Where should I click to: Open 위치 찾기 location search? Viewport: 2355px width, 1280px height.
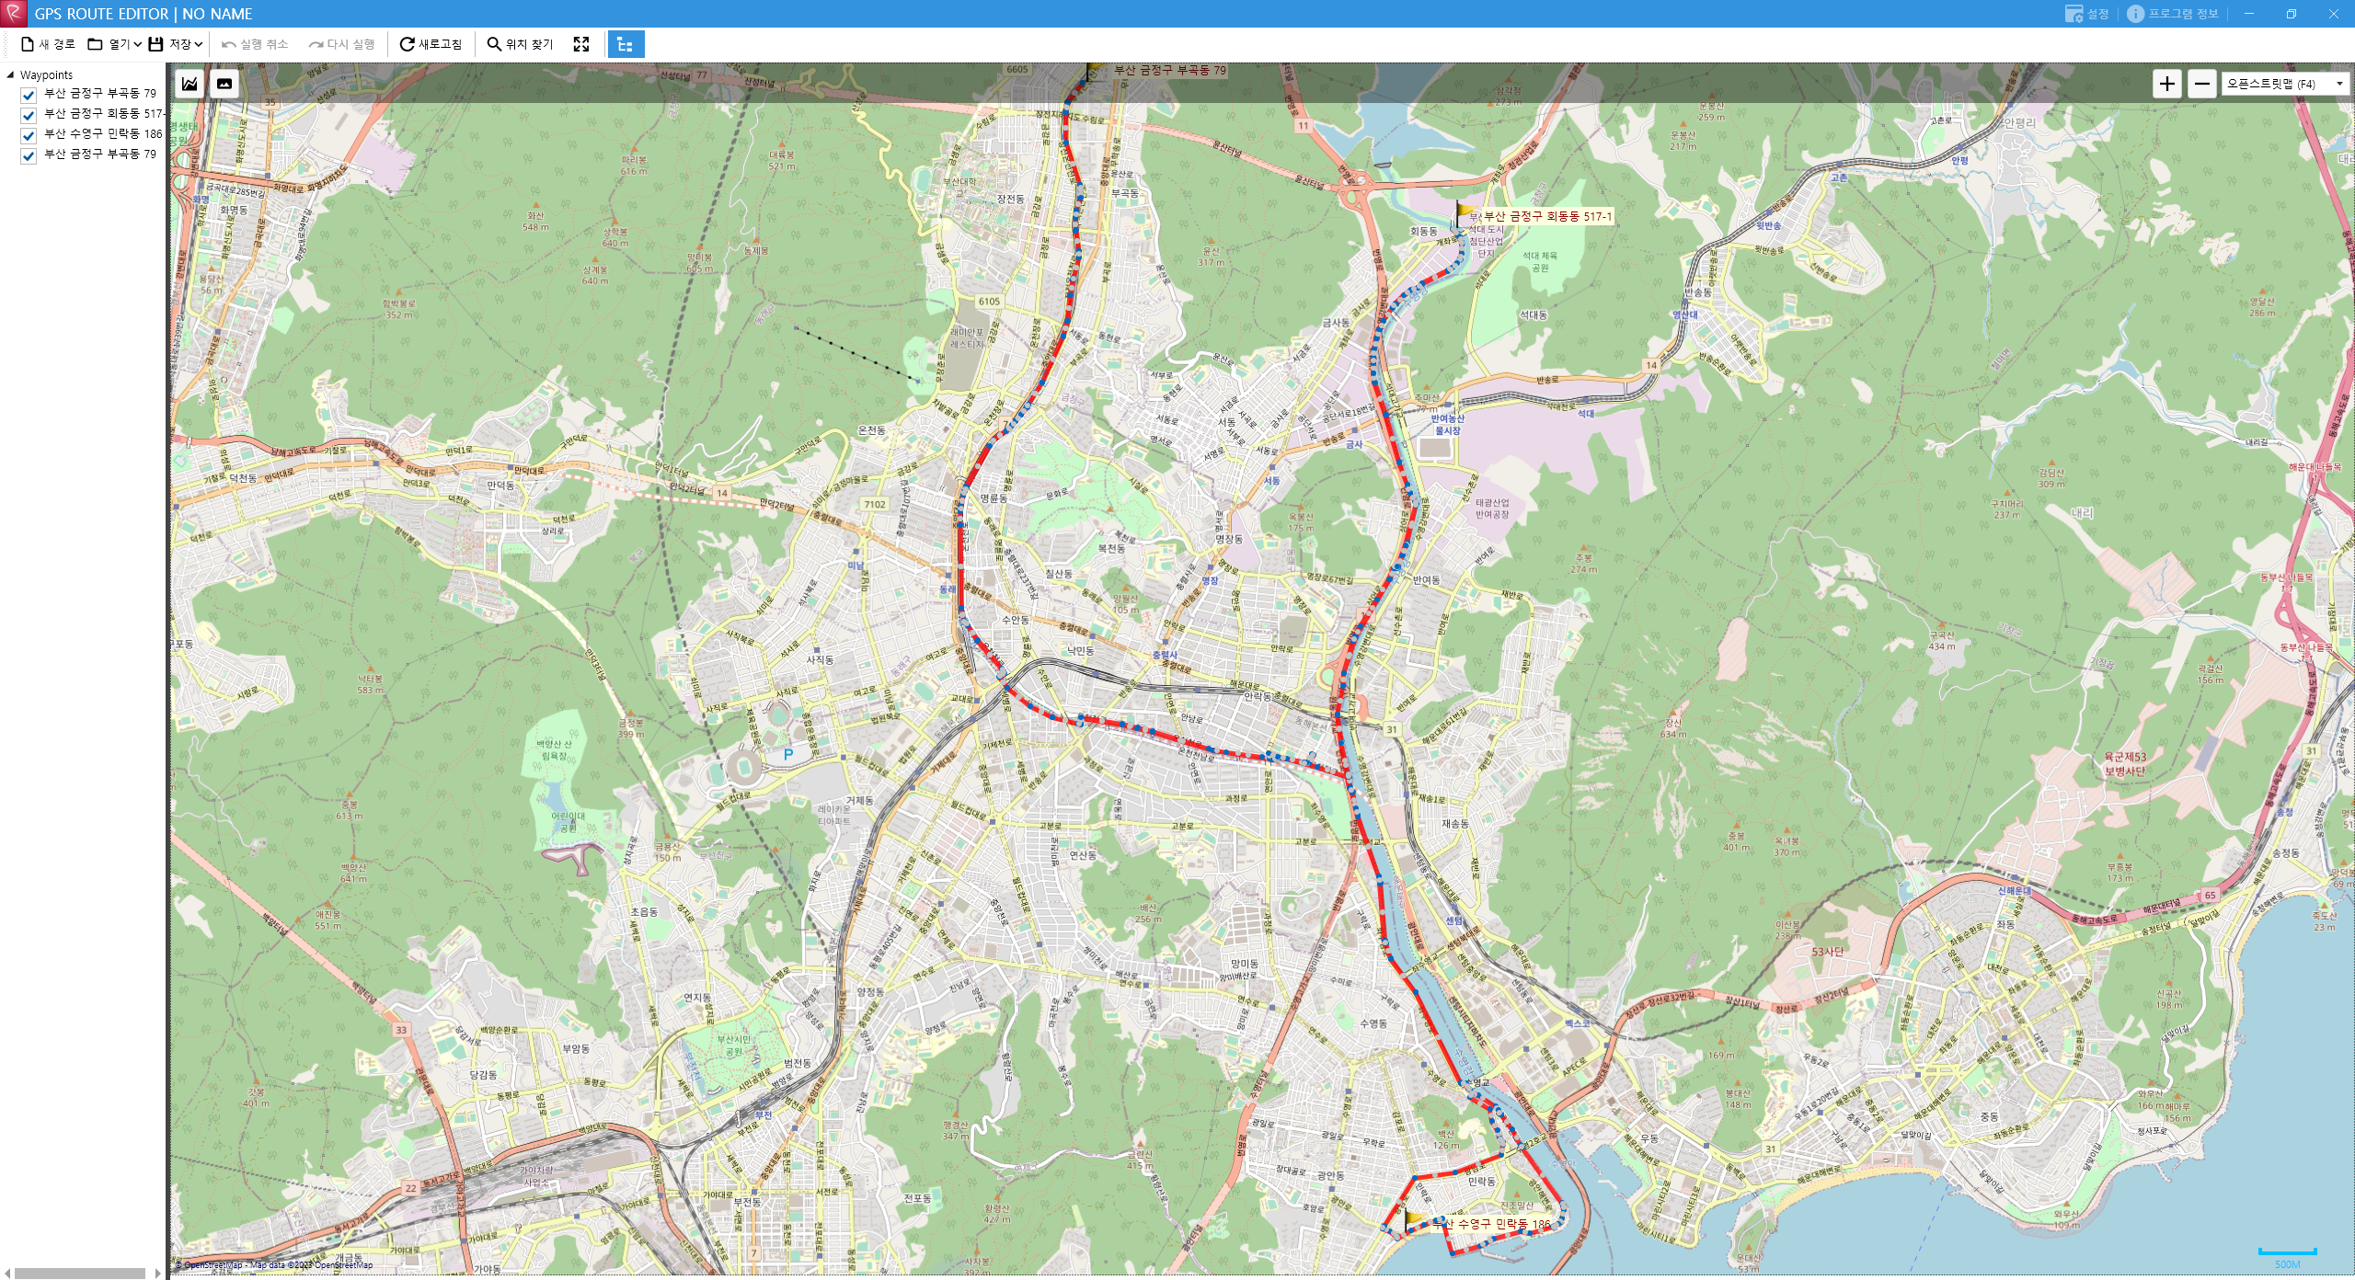coord(520,44)
